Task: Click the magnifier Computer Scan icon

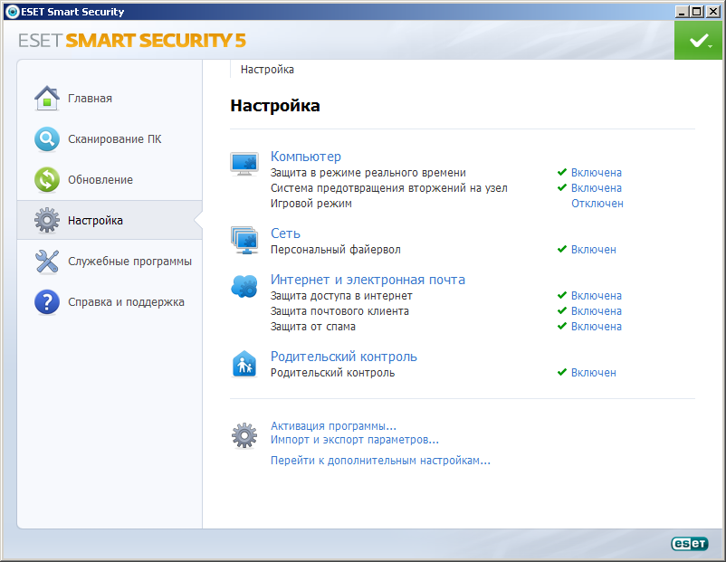Action: pos(47,138)
